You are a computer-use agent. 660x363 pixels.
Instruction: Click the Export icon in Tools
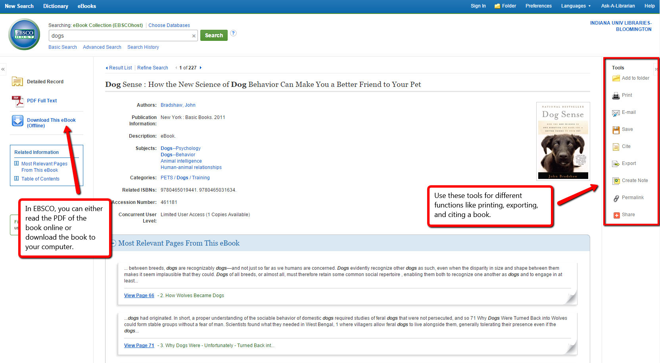(616, 164)
